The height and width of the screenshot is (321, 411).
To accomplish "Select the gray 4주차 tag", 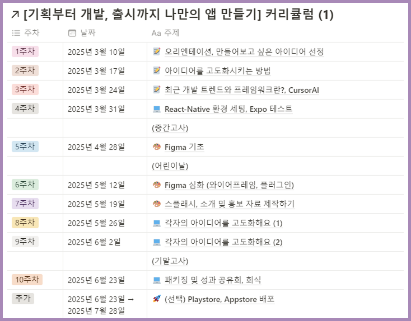I will (x=25, y=108).
